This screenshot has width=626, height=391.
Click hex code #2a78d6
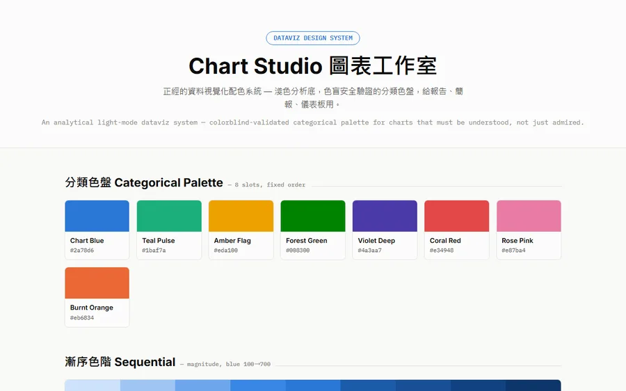click(82, 250)
